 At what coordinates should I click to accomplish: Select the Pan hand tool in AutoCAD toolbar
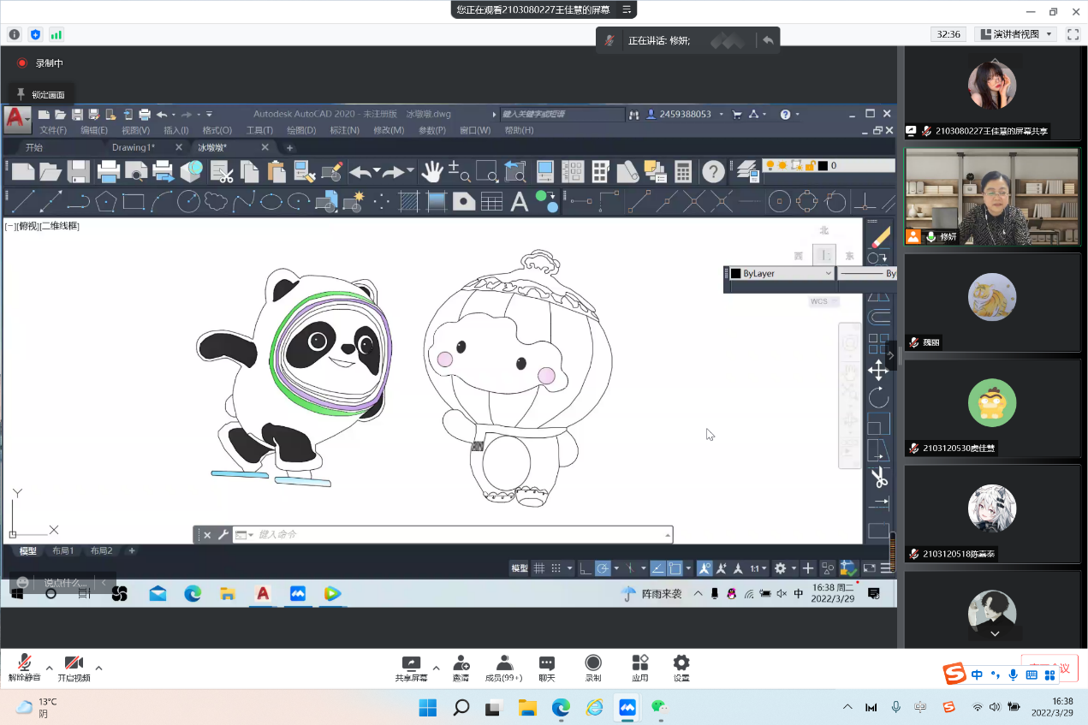(x=432, y=172)
